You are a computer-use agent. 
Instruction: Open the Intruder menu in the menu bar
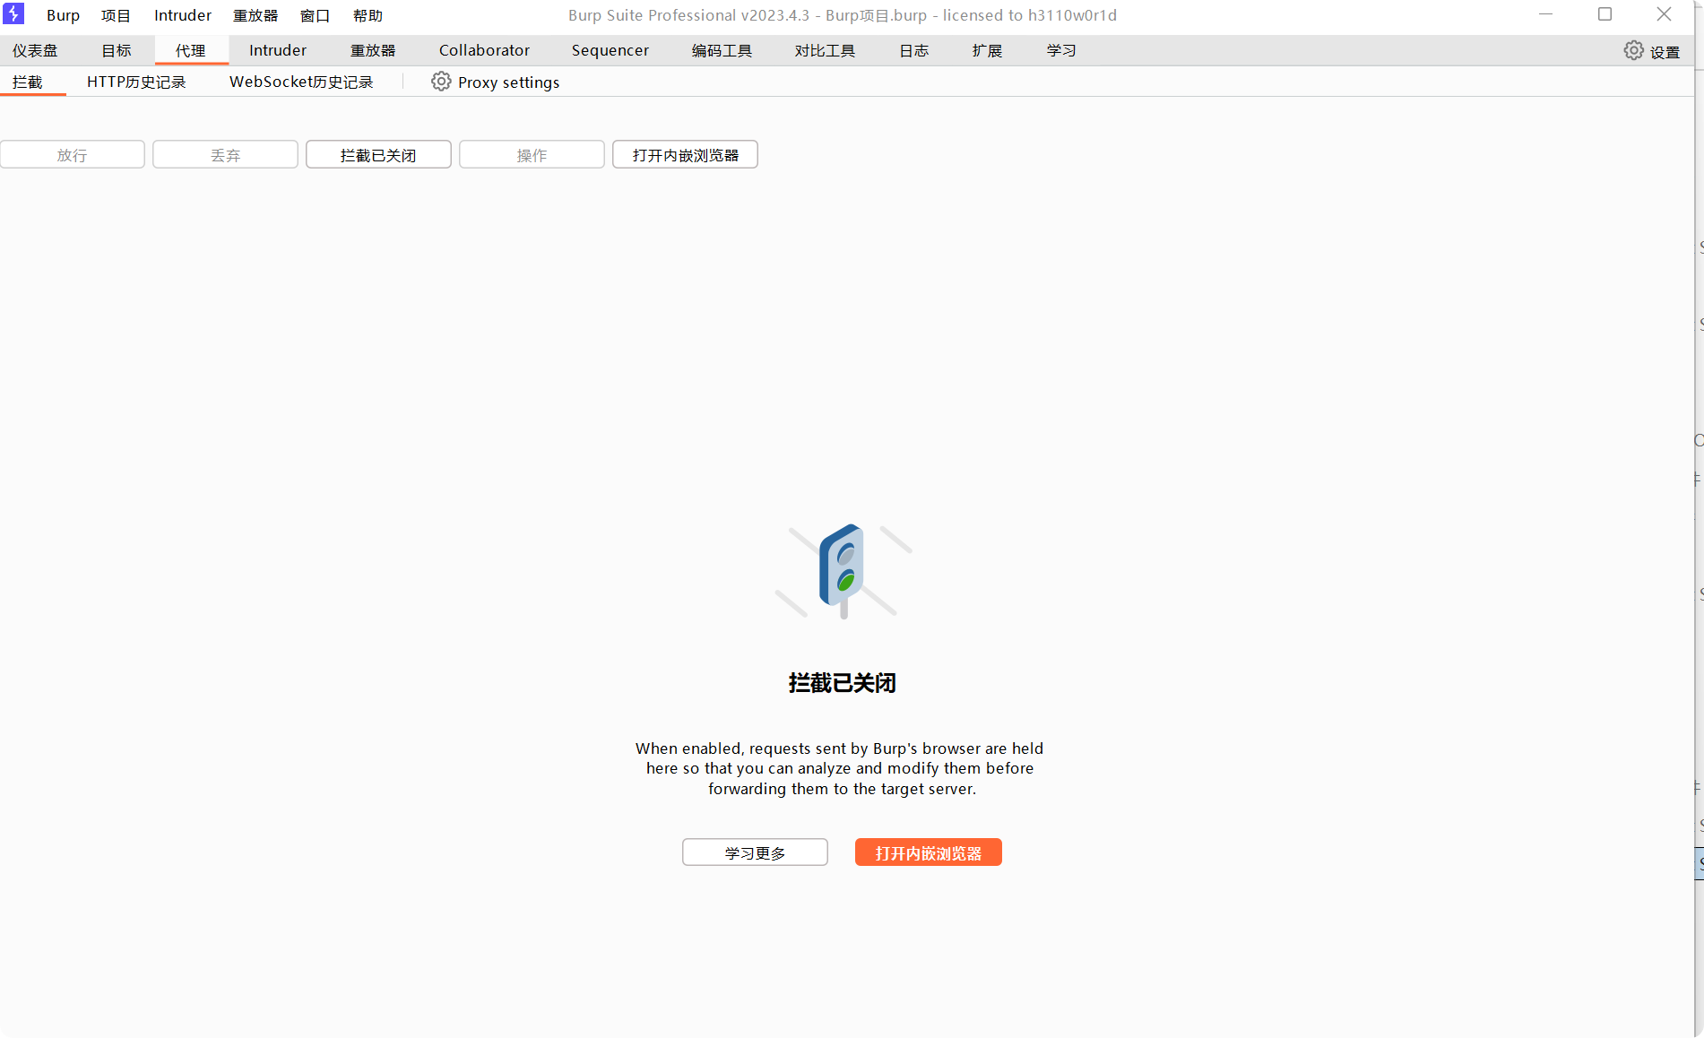pyautogui.click(x=183, y=15)
